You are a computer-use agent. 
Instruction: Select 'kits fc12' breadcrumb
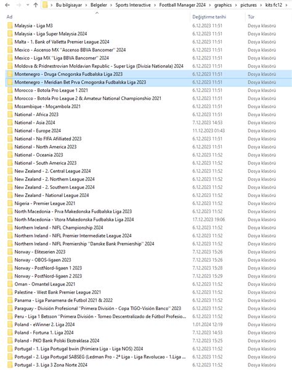pyautogui.click(x=274, y=5)
